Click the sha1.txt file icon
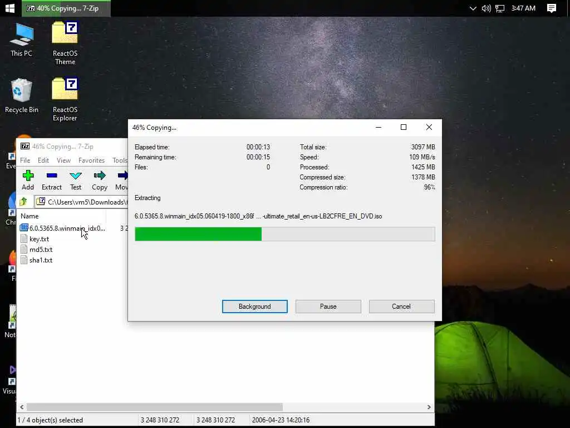Image resolution: width=570 pixels, height=428 pixels. point(24,260)
